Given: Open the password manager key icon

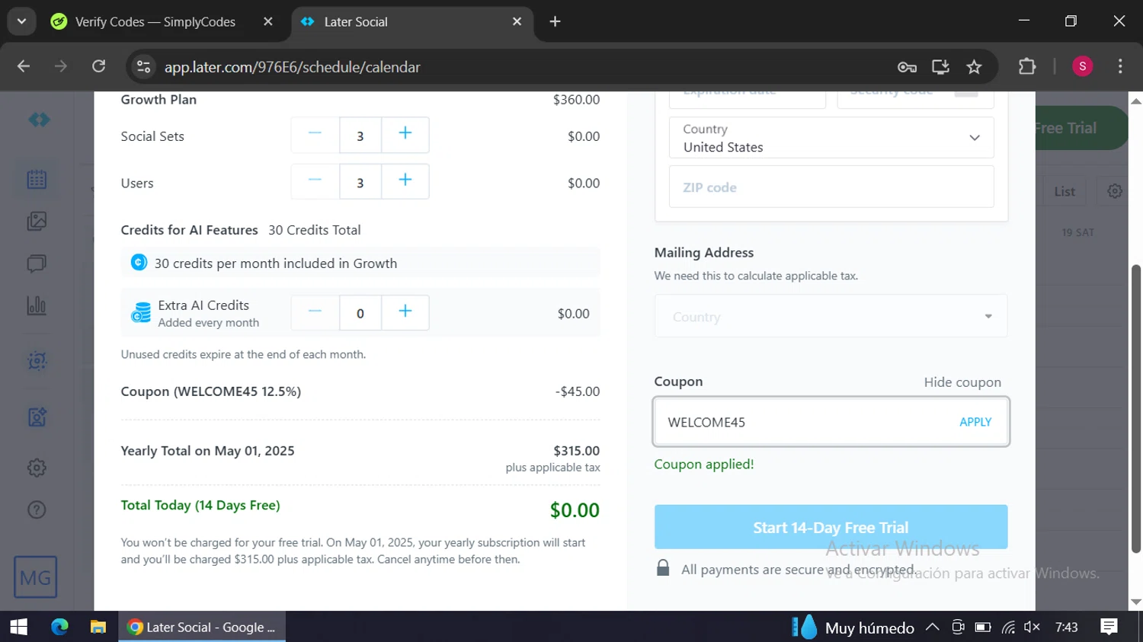Looking at the screenshot, I should tap(907, 67).
